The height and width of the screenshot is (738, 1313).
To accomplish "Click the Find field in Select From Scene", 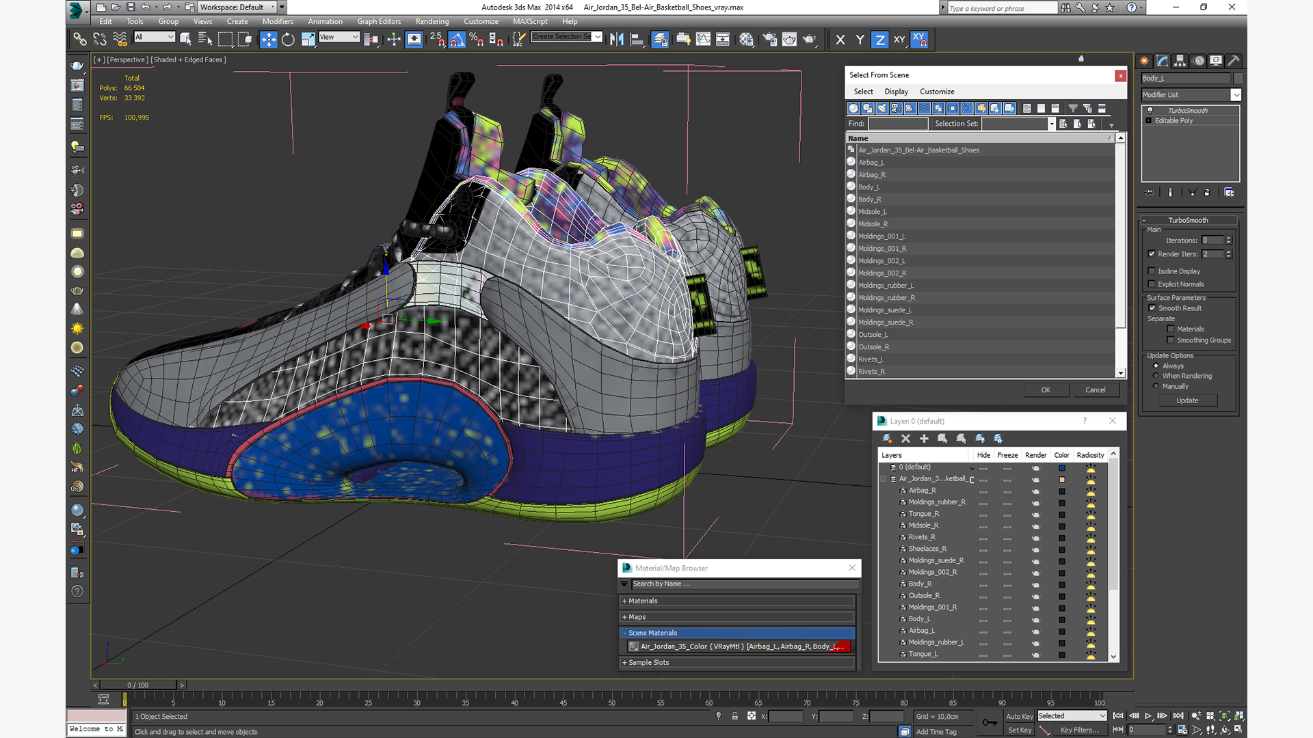I will pyautogui.click(x=899, y=124).
